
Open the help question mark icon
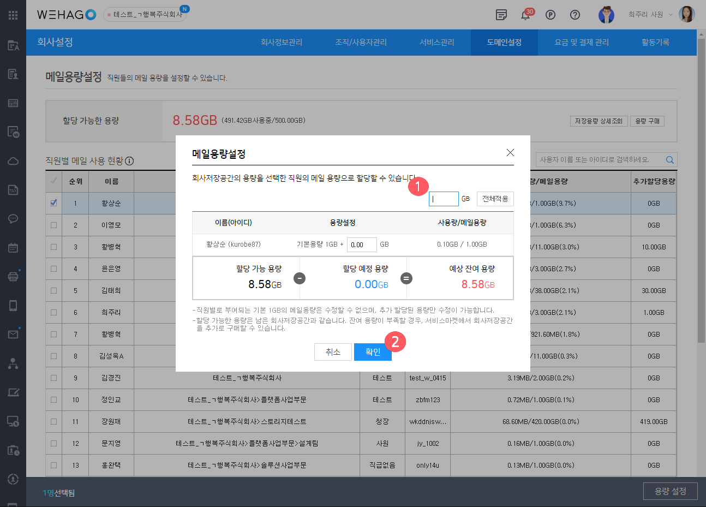(x=575, y=15)
